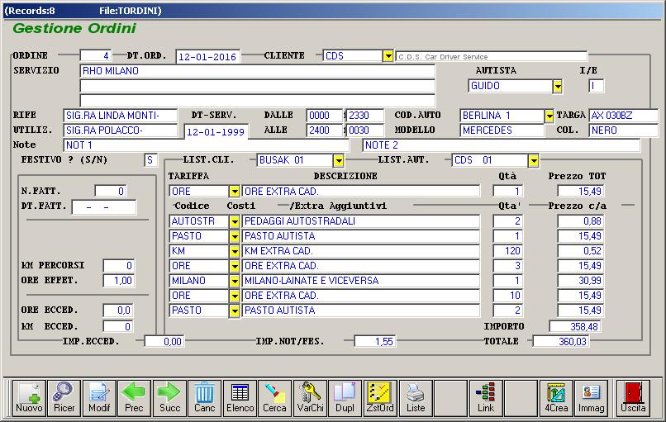Open the COD.AUTO Berlina dropdown
Screen dimensions: 666x422
(549, 116)
